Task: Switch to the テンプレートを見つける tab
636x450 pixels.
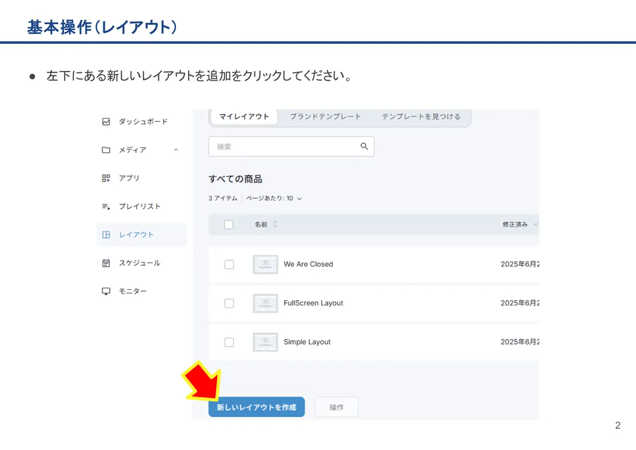Action: point(421,117)
